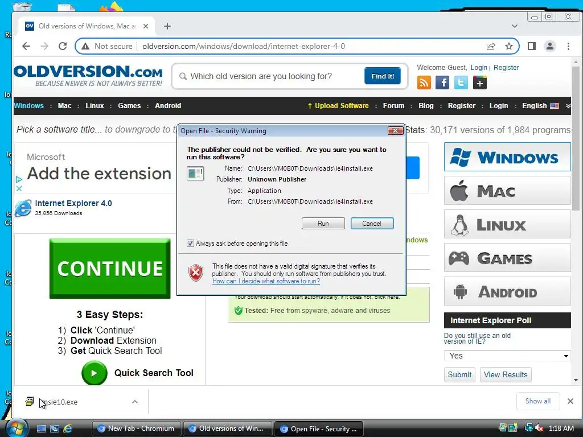Click the Android category button in sidebar

(x=507, y=291)
